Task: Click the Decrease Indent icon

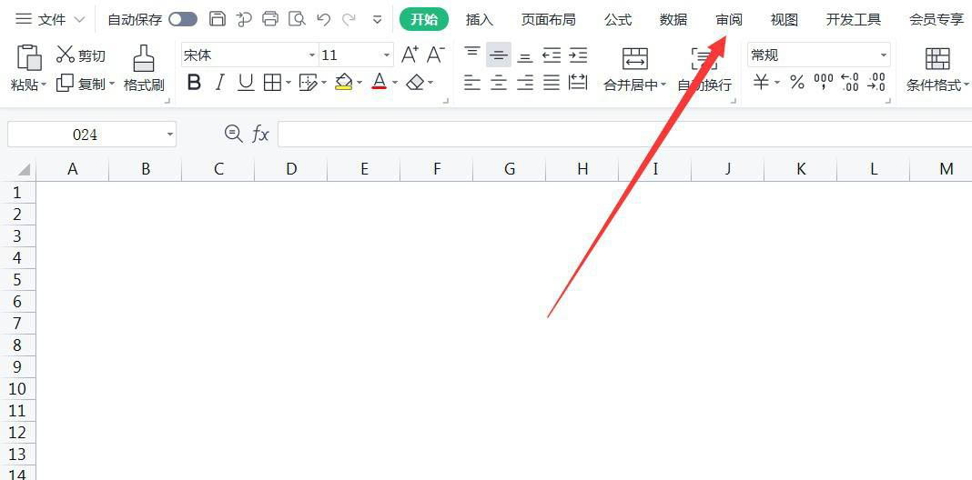Action: tap(552, 55)
